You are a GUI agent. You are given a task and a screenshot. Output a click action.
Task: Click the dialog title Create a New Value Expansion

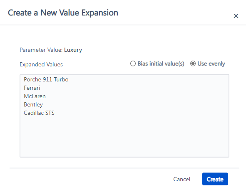pyautogui.click(x=63, y=13)
